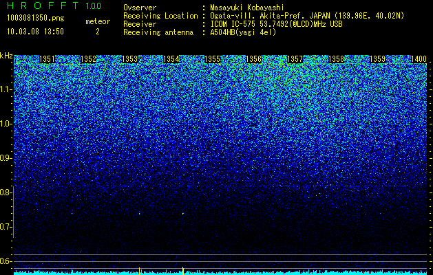Click the 1354 time marker
The image size is (433, 275).
click(171, 59)
